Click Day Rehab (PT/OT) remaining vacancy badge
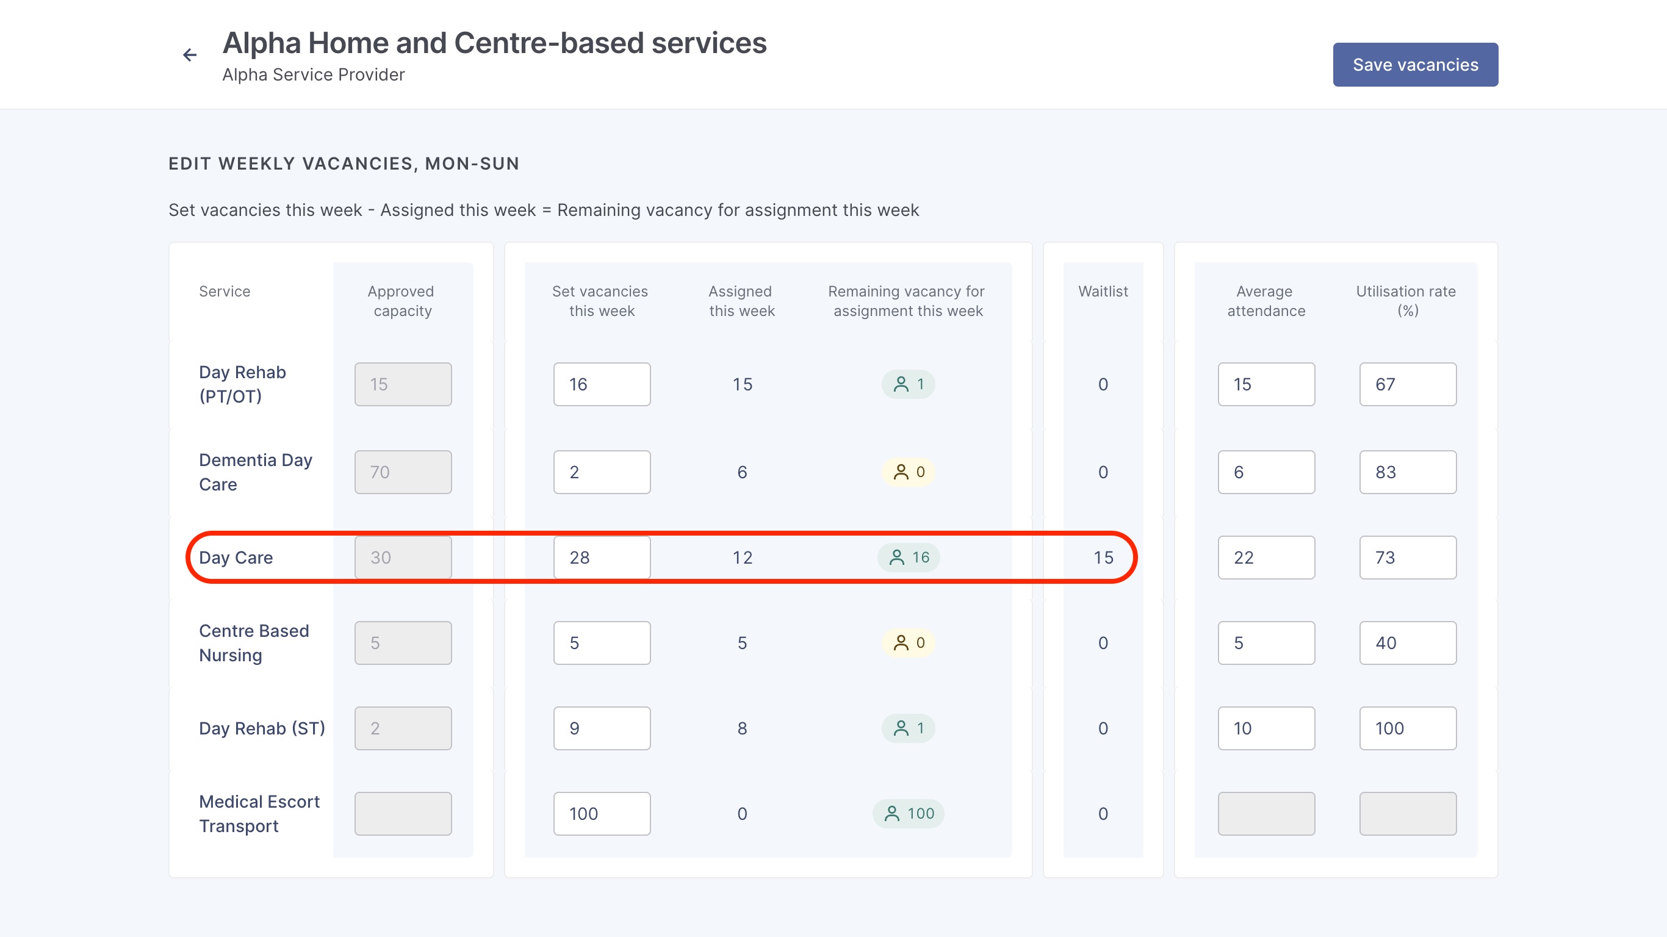Image resolution: width=1667 pixels, height=937 pixels. 908,384
